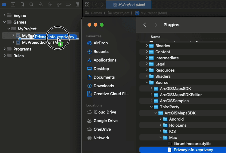The image size is (226, 153).
Task: Select the Intermediate folder row
Action: tap(183, 58)
